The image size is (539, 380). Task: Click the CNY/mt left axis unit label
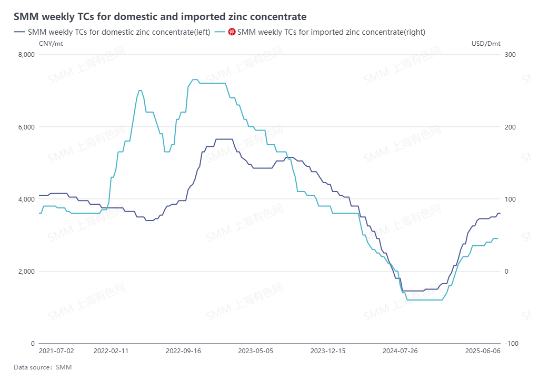(x=51, y=44)
